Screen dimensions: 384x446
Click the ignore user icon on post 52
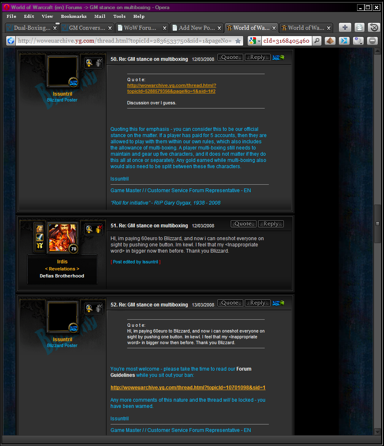[99, 308]
